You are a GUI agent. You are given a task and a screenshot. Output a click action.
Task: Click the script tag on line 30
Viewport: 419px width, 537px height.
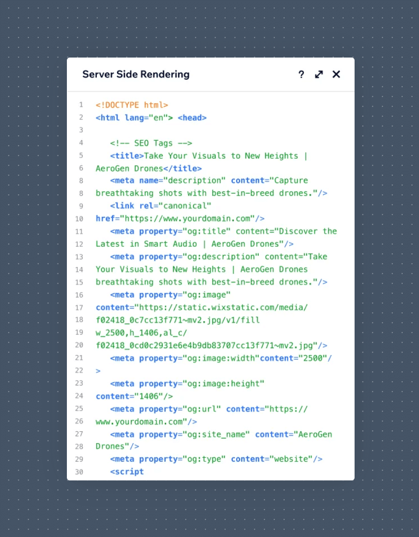pos(127,472)
